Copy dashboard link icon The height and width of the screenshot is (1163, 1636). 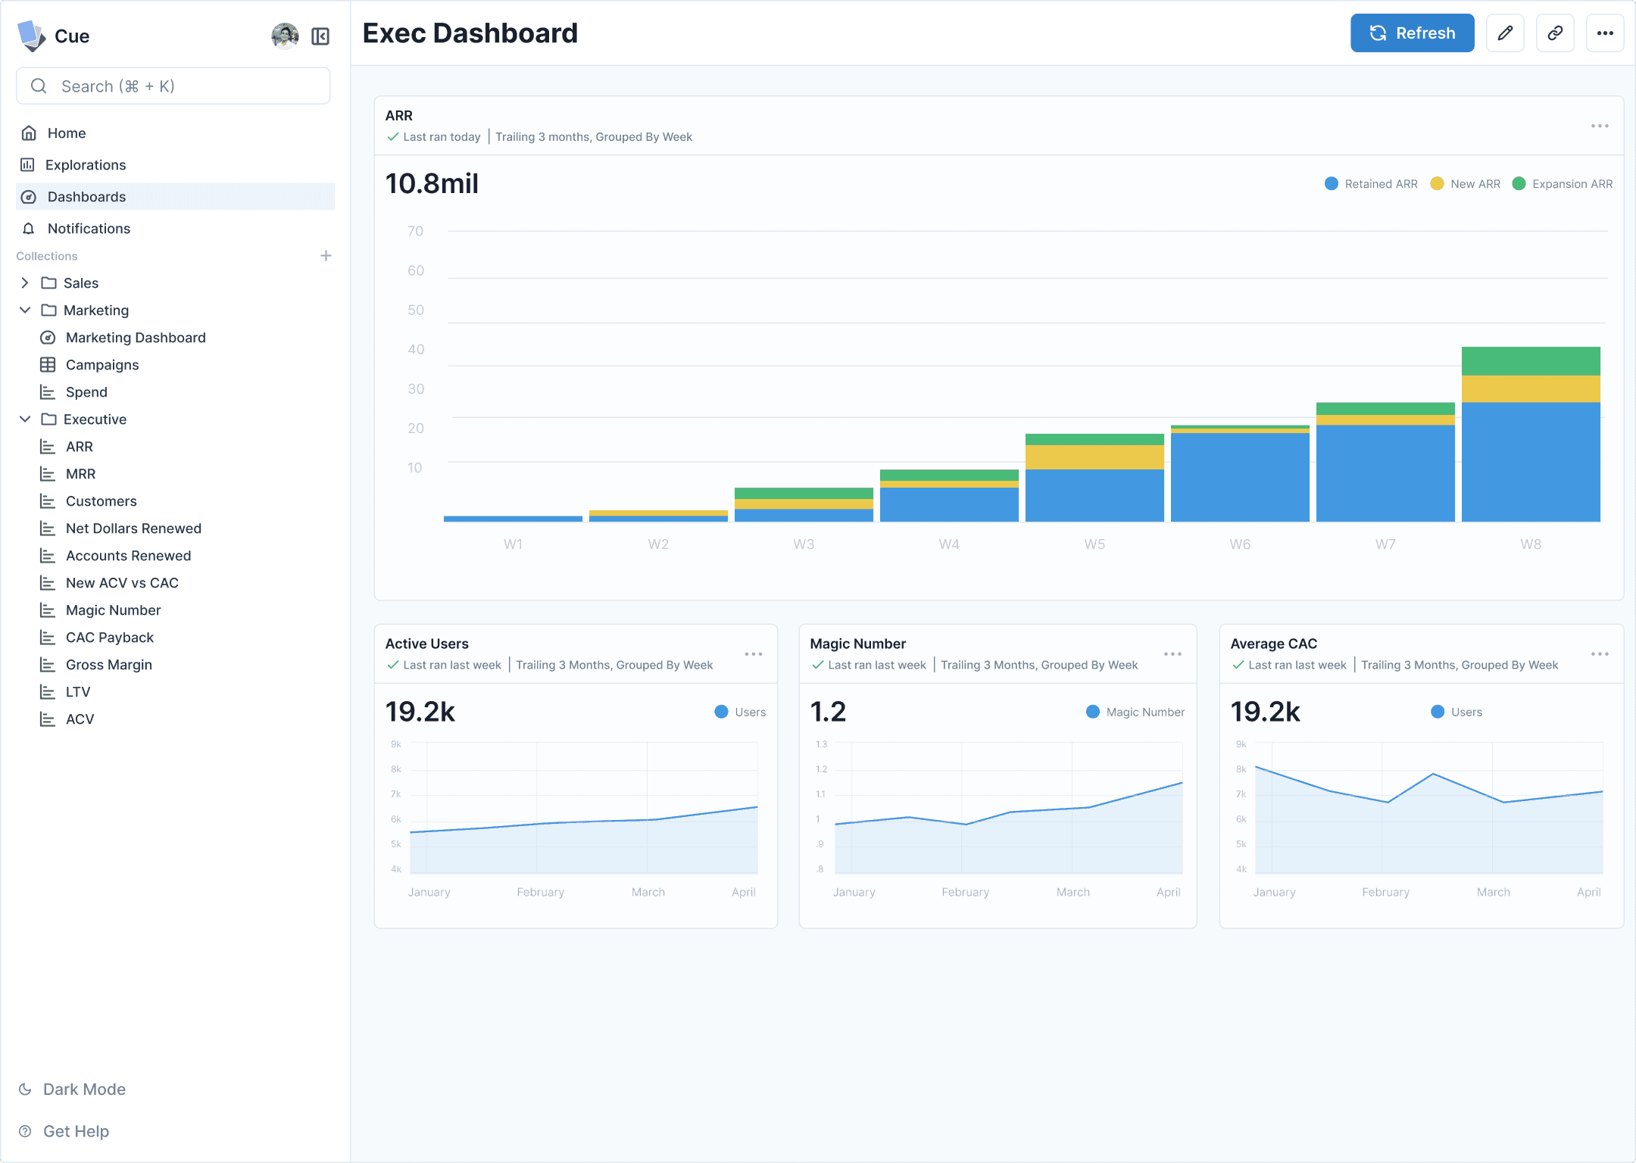coord(1555,33)
